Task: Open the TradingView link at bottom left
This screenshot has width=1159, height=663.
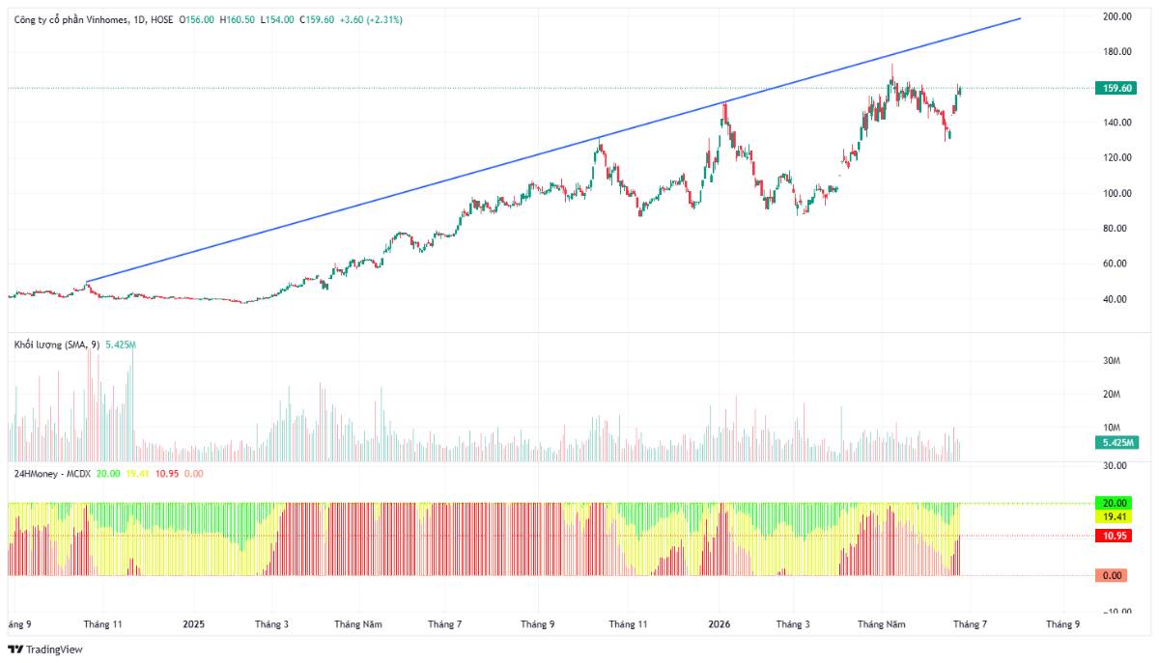Action: click(45, 649)
